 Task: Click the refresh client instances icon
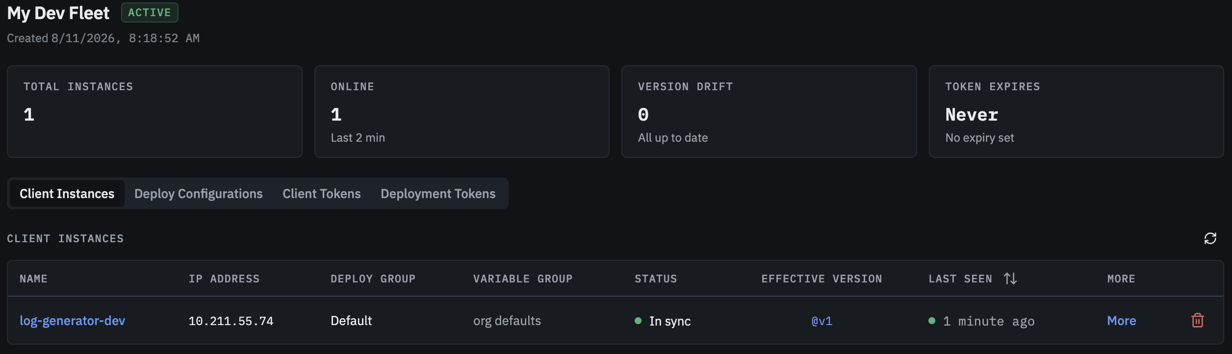click(x=1210, y=238)
